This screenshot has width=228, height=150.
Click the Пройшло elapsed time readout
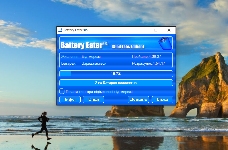pos(146,57)
